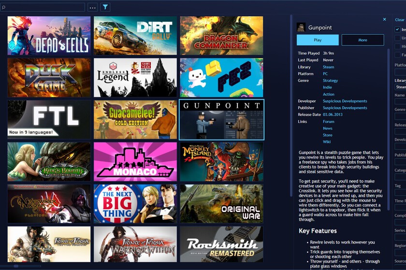Screen dimensions: 406x270
Task: Click the Last Played value Never
Action: pos(328,60)
